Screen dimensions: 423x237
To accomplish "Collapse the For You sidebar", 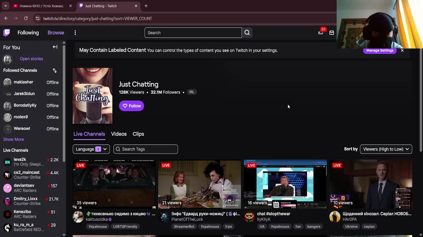I will (x=55, y=47).
